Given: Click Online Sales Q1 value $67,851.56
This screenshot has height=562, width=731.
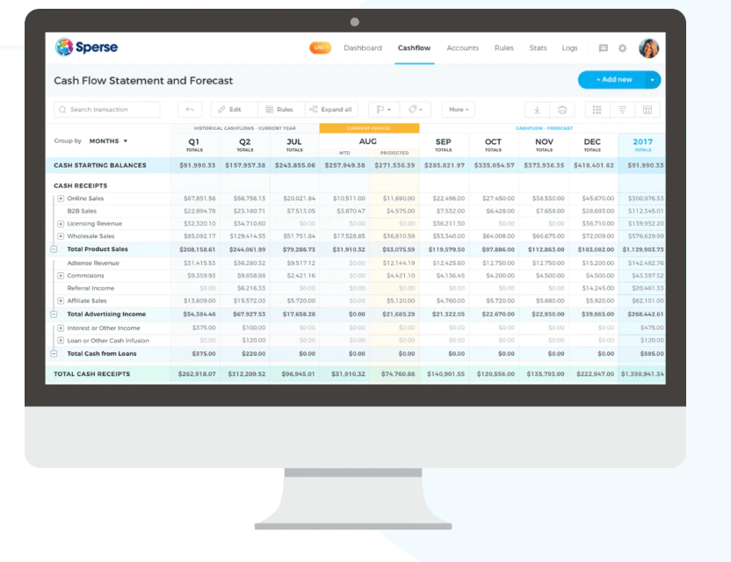Looking at the screenshot, I should [199, 198].
